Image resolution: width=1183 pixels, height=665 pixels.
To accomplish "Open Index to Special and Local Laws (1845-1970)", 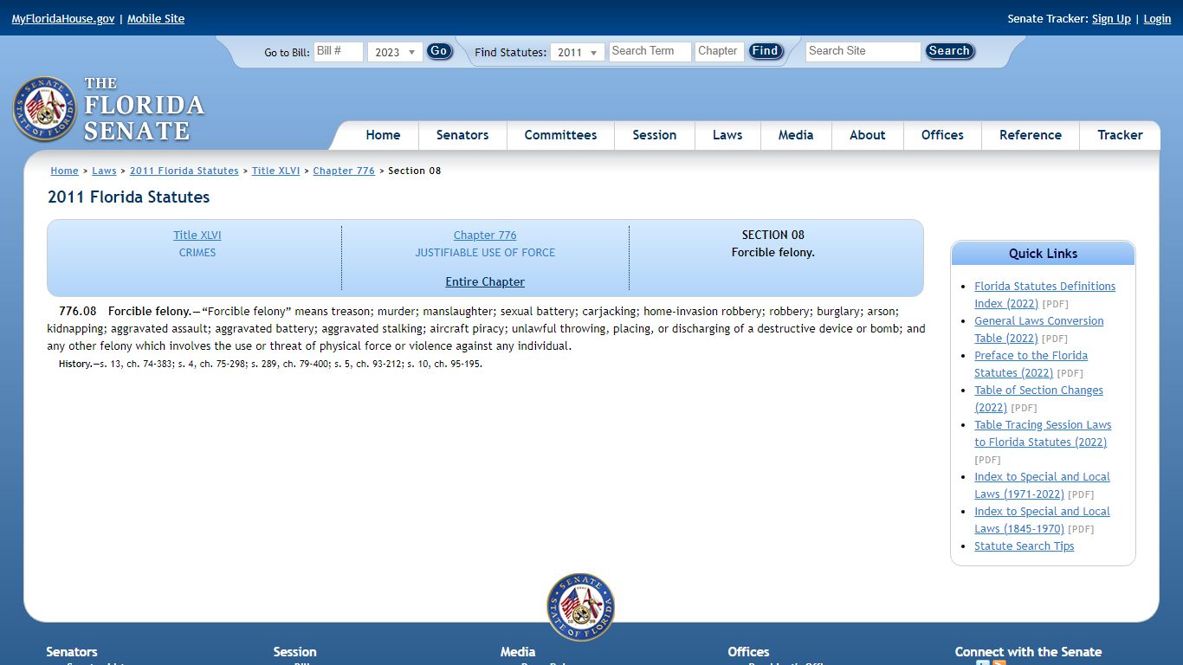I will 1042,520.
